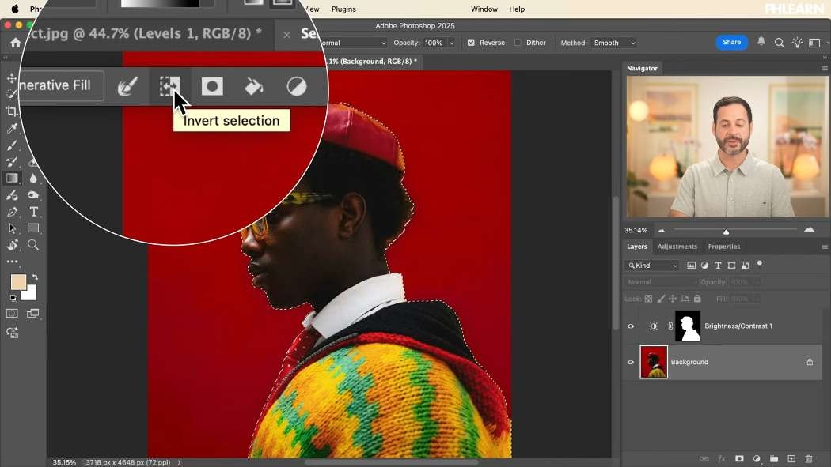Zoom in using Navigator large mountains icon

(x=810, y=229)
